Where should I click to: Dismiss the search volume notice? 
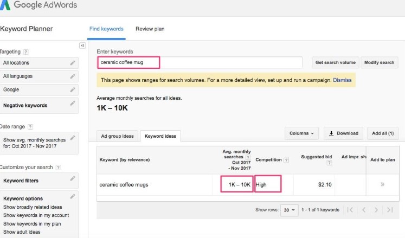[342, 80]
